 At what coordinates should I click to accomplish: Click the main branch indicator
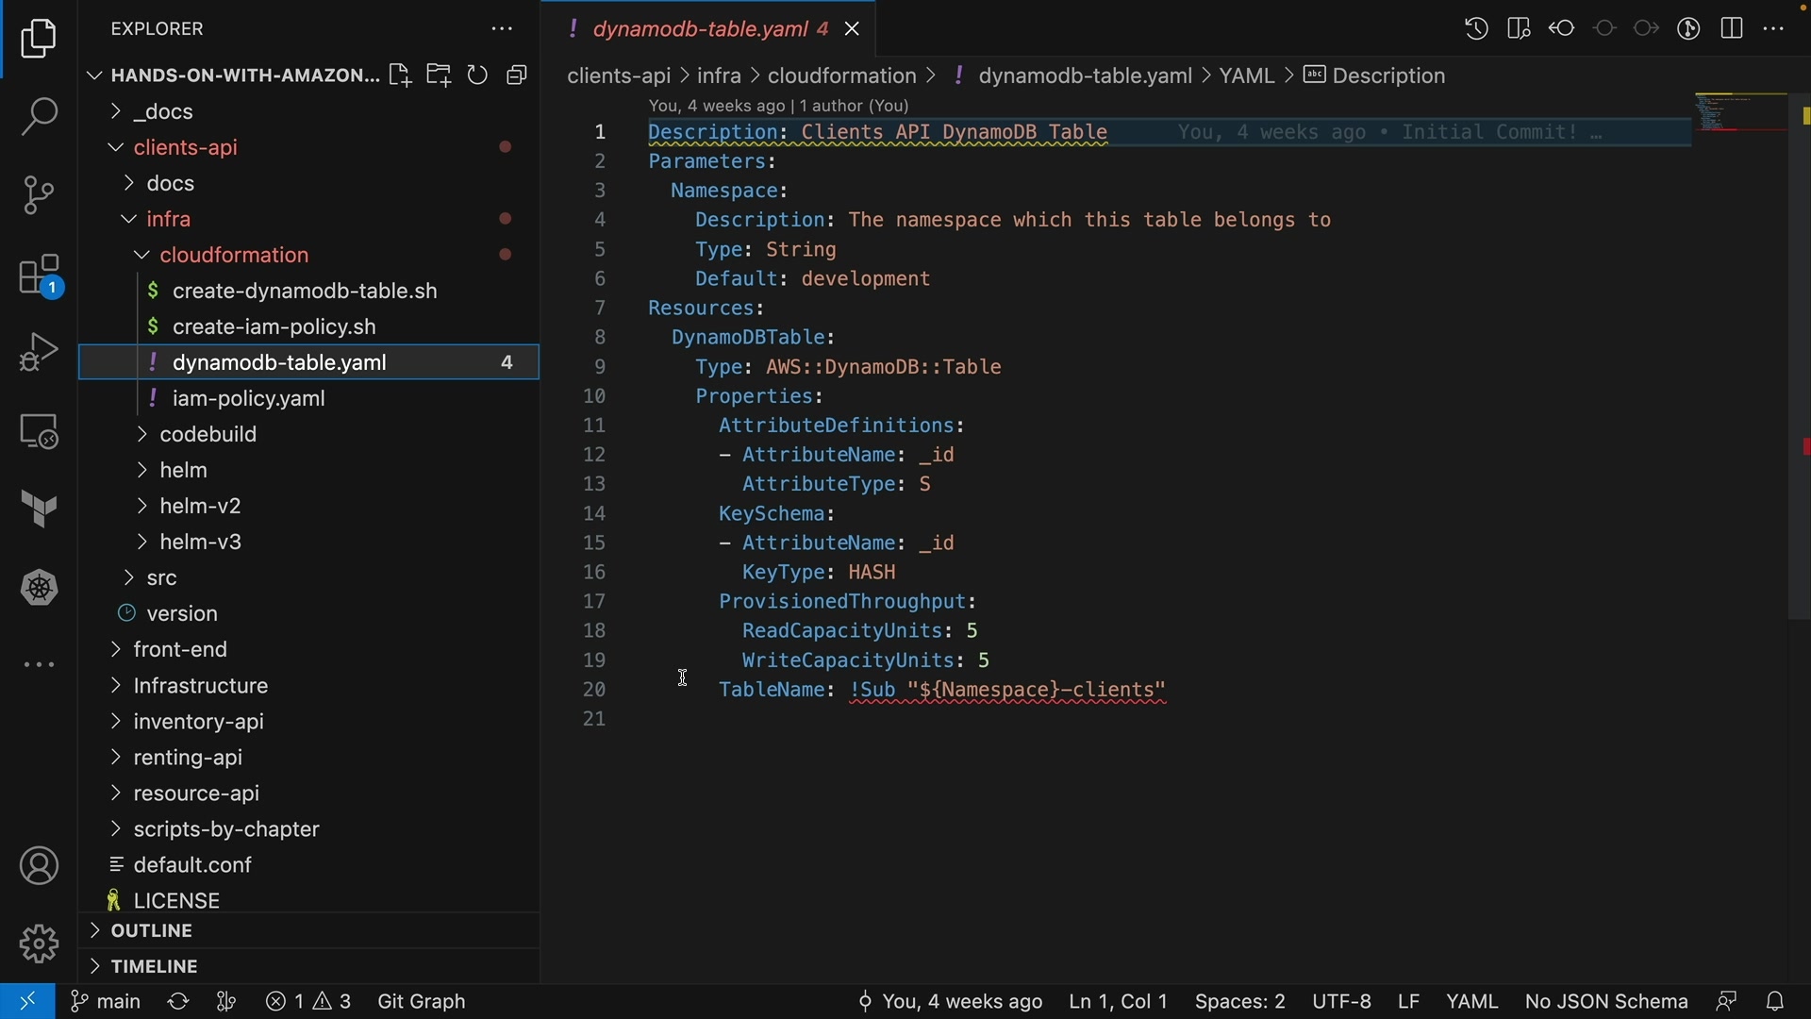[x=106, y=1001]
